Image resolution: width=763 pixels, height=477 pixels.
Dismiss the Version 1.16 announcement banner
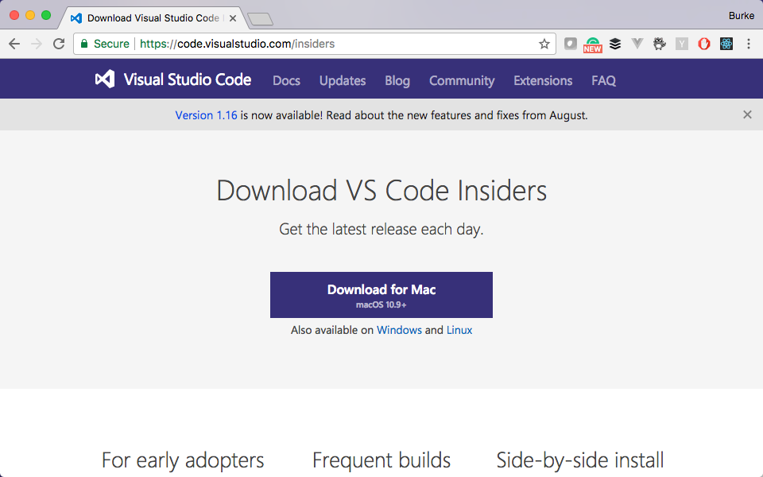[x=747, y=114]
